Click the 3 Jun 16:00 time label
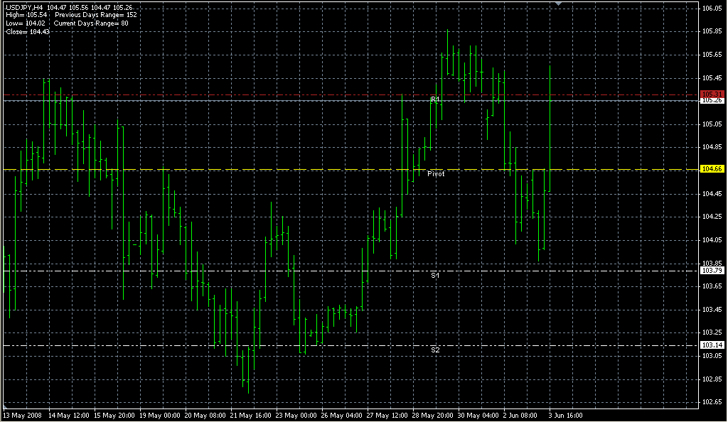The width and height of the screenshot is (728, 422). click(x=565, y=414)
